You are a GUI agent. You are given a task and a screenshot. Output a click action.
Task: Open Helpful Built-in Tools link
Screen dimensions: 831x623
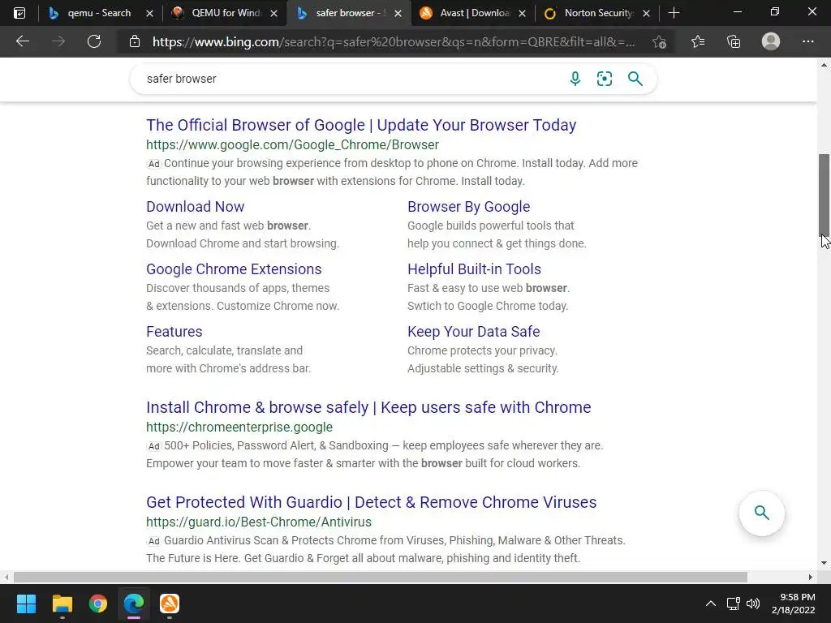(474, 269)
